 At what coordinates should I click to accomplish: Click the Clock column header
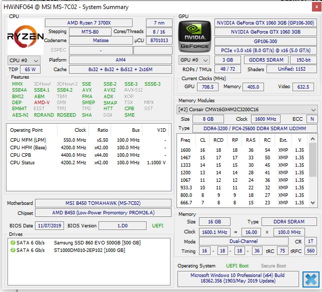pos(73,130)
